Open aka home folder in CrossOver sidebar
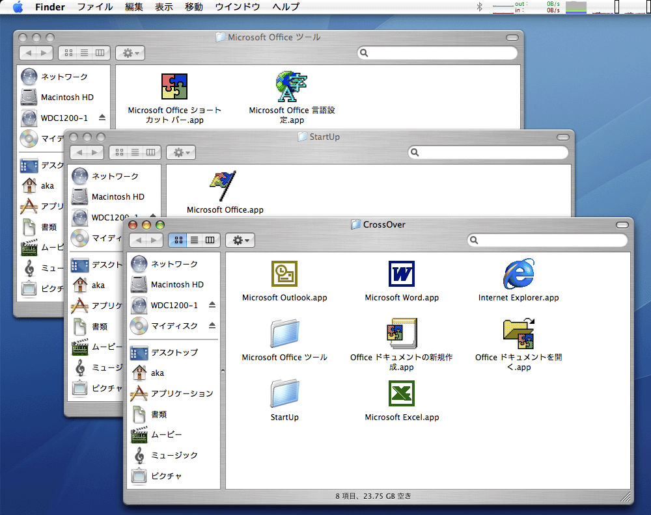Viewport: 651px width, 515px height. pos(174,373)
